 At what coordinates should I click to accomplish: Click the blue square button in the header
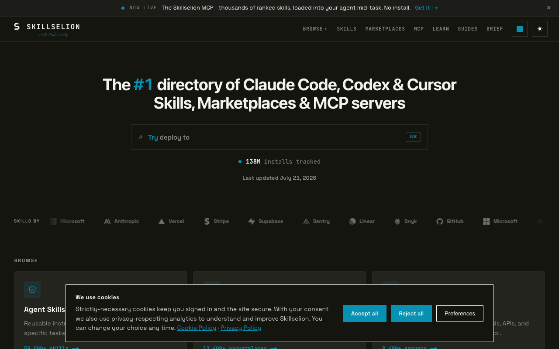click(520, 29)
